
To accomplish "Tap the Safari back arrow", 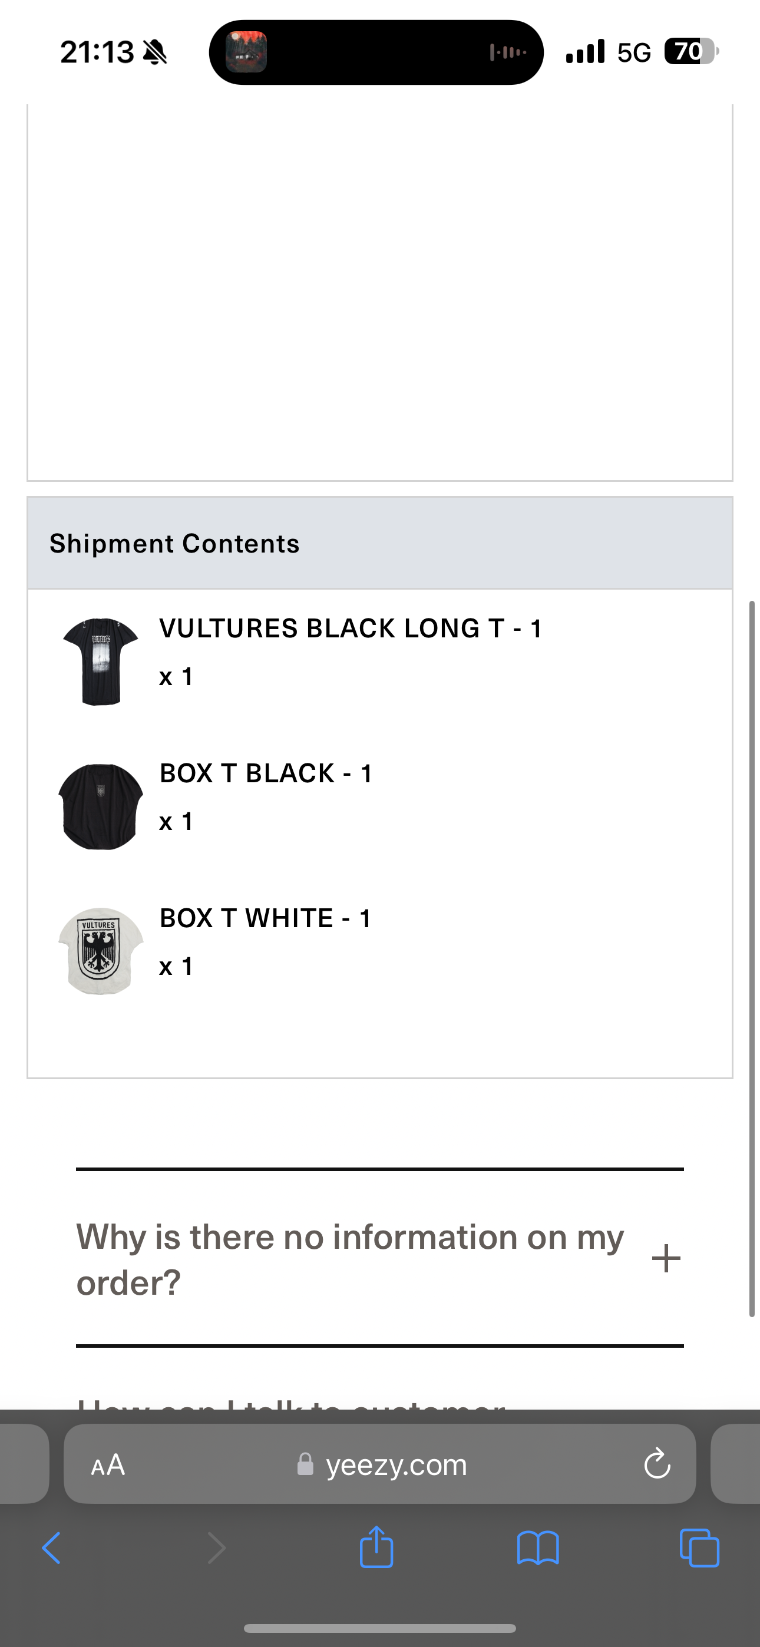I will pyautogui.click(x=51, y=1548).
